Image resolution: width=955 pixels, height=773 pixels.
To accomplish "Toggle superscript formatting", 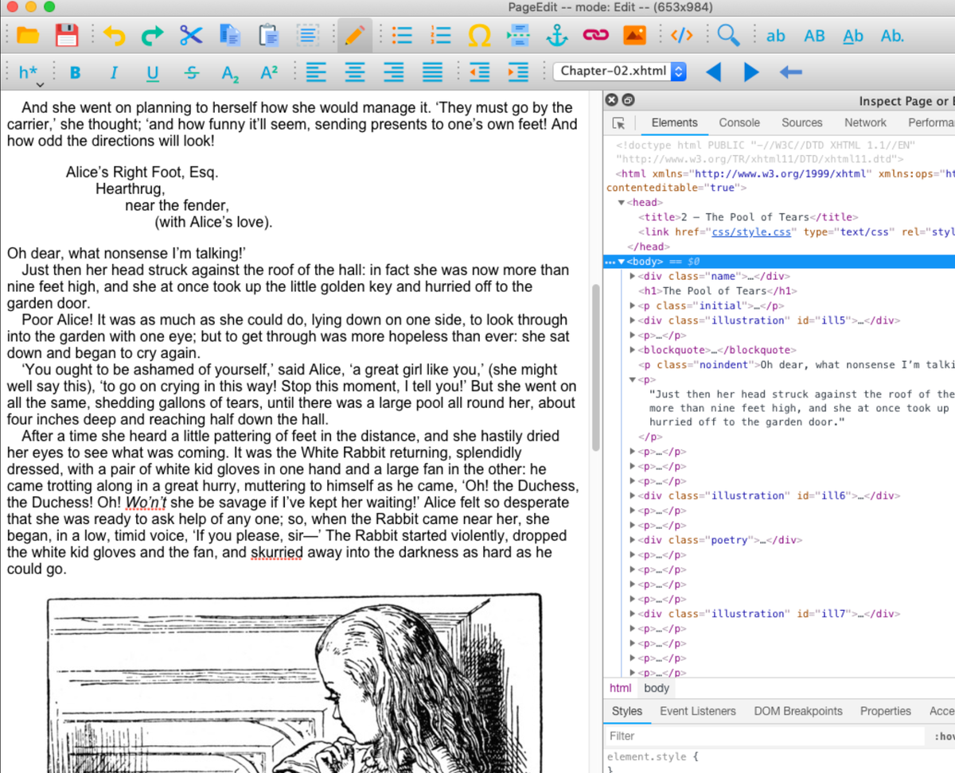I will pyautogui.click(x=269, y=72).
